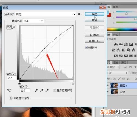137x117 pixels.
Task: Select the 背景 layer thumbnail
Action: pyautogui.click(x=114, y=92)
